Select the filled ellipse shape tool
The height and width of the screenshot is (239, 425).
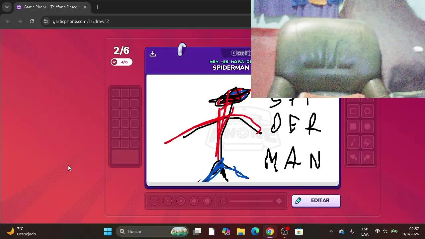[367, 126]
